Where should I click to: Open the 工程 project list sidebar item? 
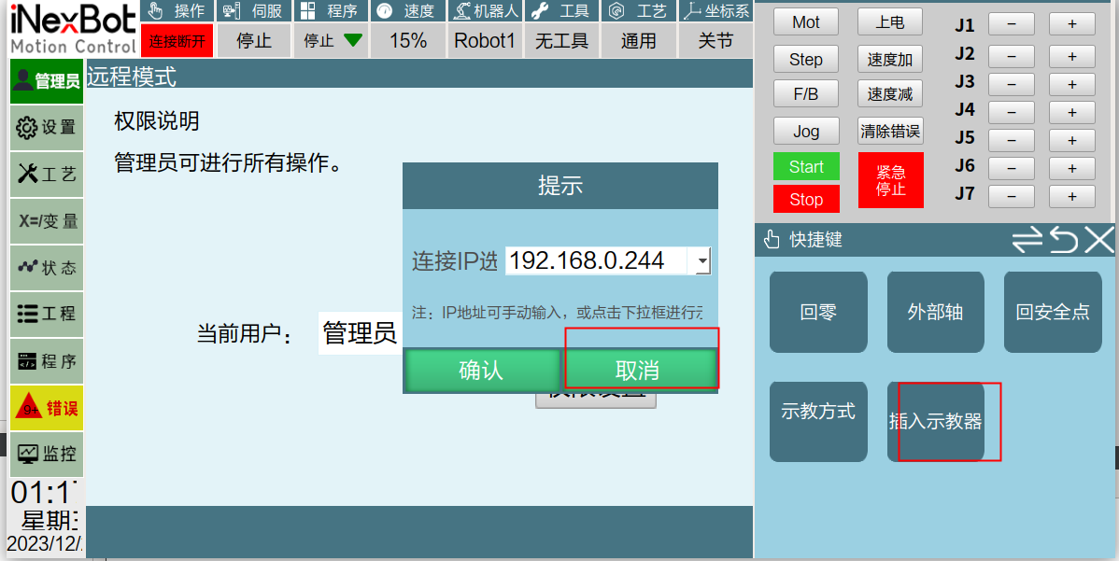tap(47, 314)
